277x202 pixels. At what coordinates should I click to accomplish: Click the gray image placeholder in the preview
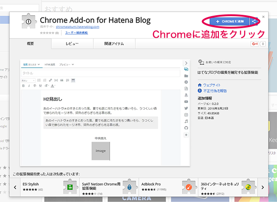click(x=101, y=151)
